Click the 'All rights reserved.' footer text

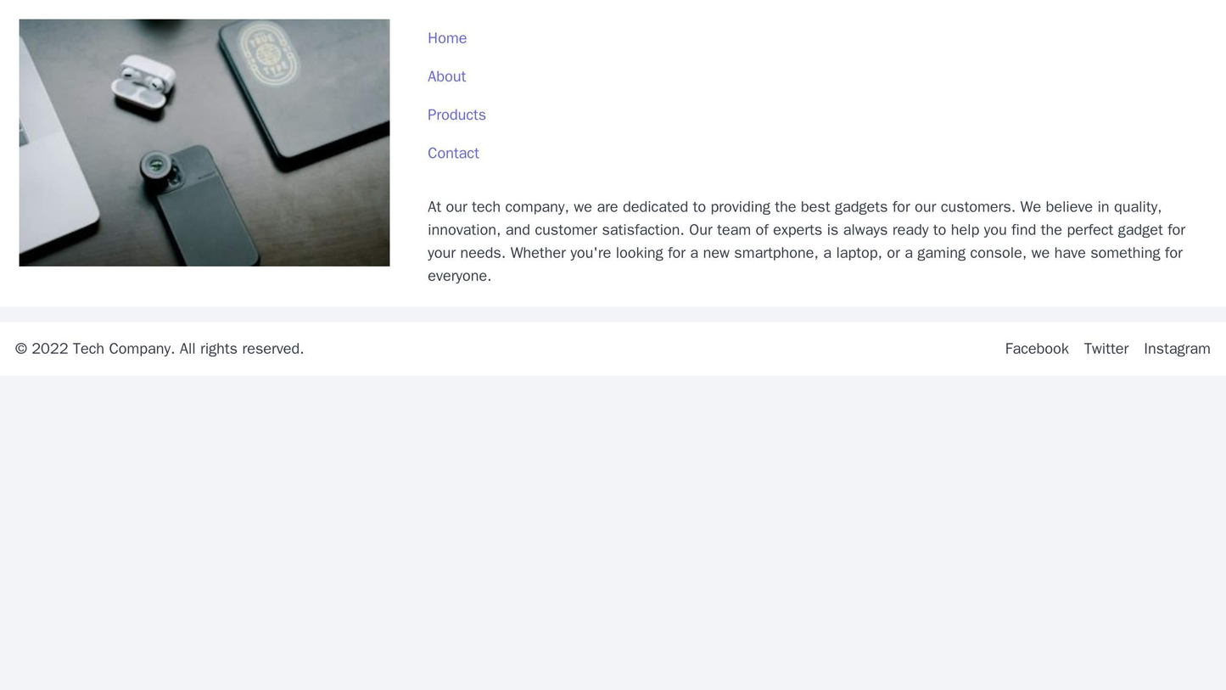tap(242, 349)
